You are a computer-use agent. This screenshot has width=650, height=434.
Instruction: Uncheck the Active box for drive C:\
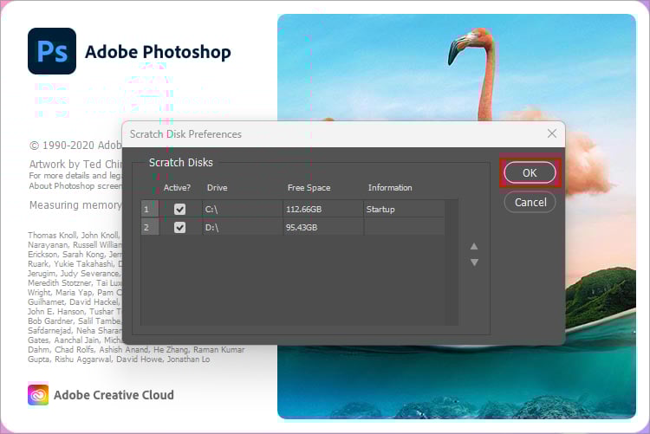tap(179, 210)
